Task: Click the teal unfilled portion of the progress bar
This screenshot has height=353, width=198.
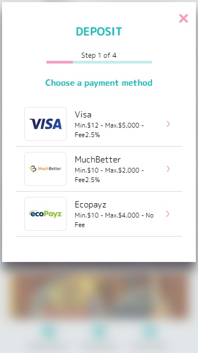Action: [x=112, y=62]
